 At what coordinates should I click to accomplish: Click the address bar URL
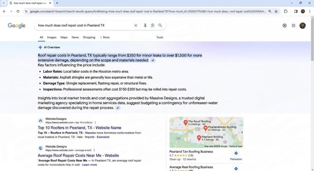pyautogui.click(x=148, y=11)
